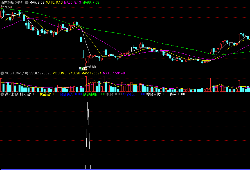Select the MA5: 8.08 moving average label
This screenshot has width=250, height=170.
tap(37, 3)
